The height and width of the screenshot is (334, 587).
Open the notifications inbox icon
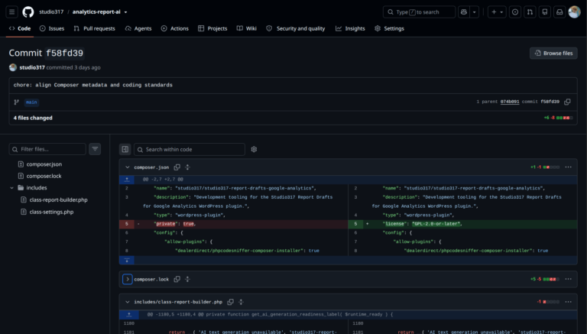point(559,12)
